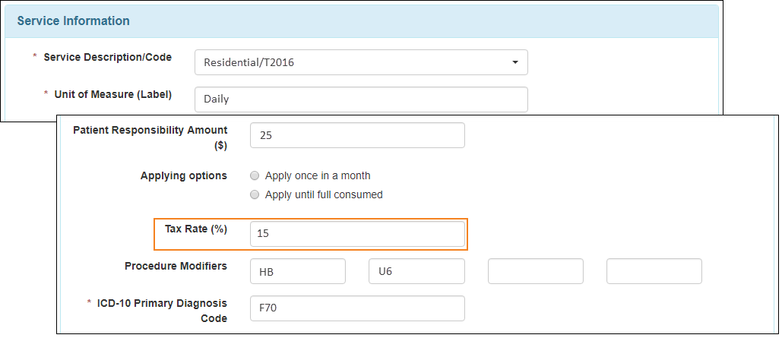Click the Service Description/Code label text
Image resolution: width=782 pixels, height=338 pixels.
pyautogui.click(x=108, y=57)
